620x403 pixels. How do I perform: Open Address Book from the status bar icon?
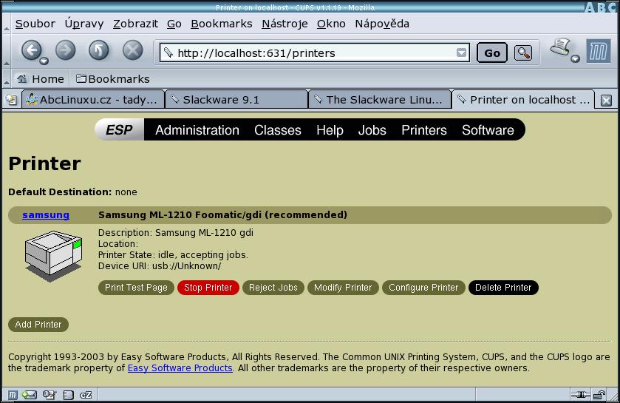69,395
